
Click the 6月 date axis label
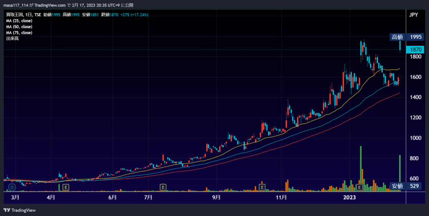(x=112, y=198)
